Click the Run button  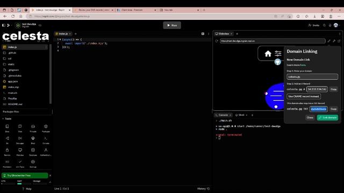(172, 25)
